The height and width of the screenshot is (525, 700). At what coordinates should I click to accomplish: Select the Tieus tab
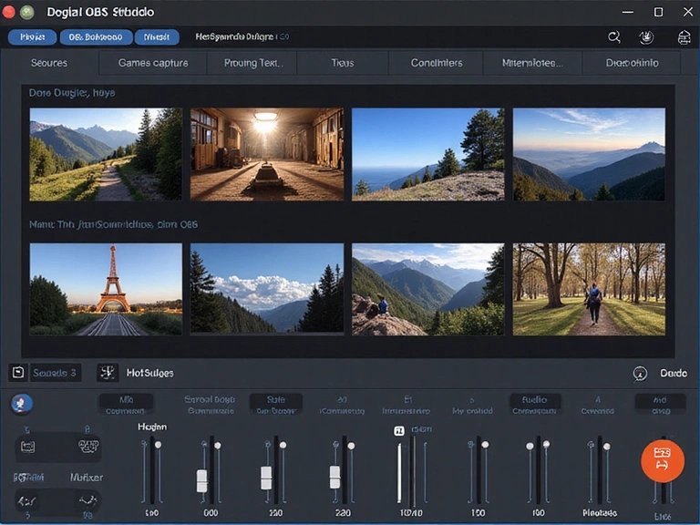[x=343, y=63]
